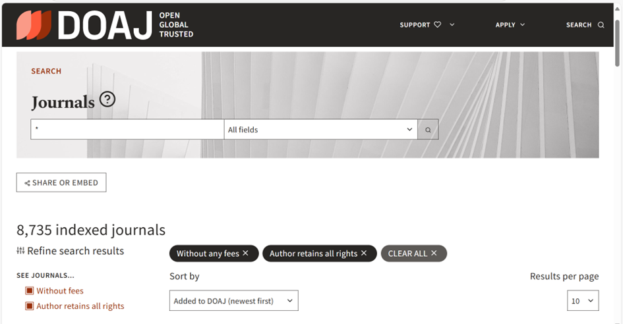
Task: Uncheck the Without fees checkbox
Action: coord(30,290)
